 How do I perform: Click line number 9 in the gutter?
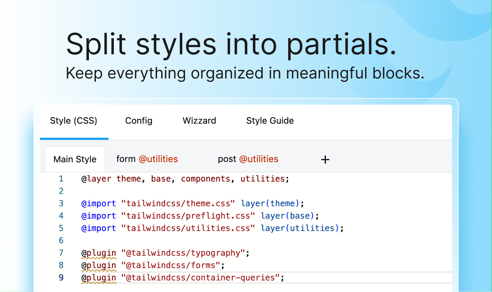pos(61,278)
